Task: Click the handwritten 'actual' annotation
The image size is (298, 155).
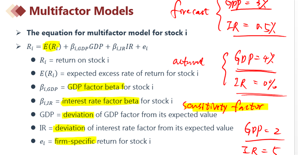Action: 188,62
